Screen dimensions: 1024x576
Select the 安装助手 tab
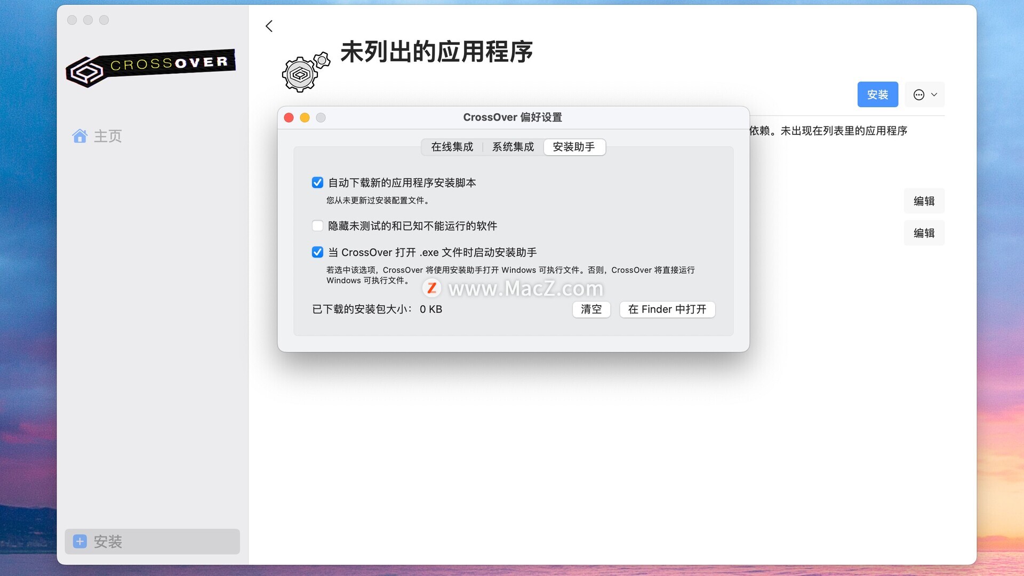click(x=574, y=147)
